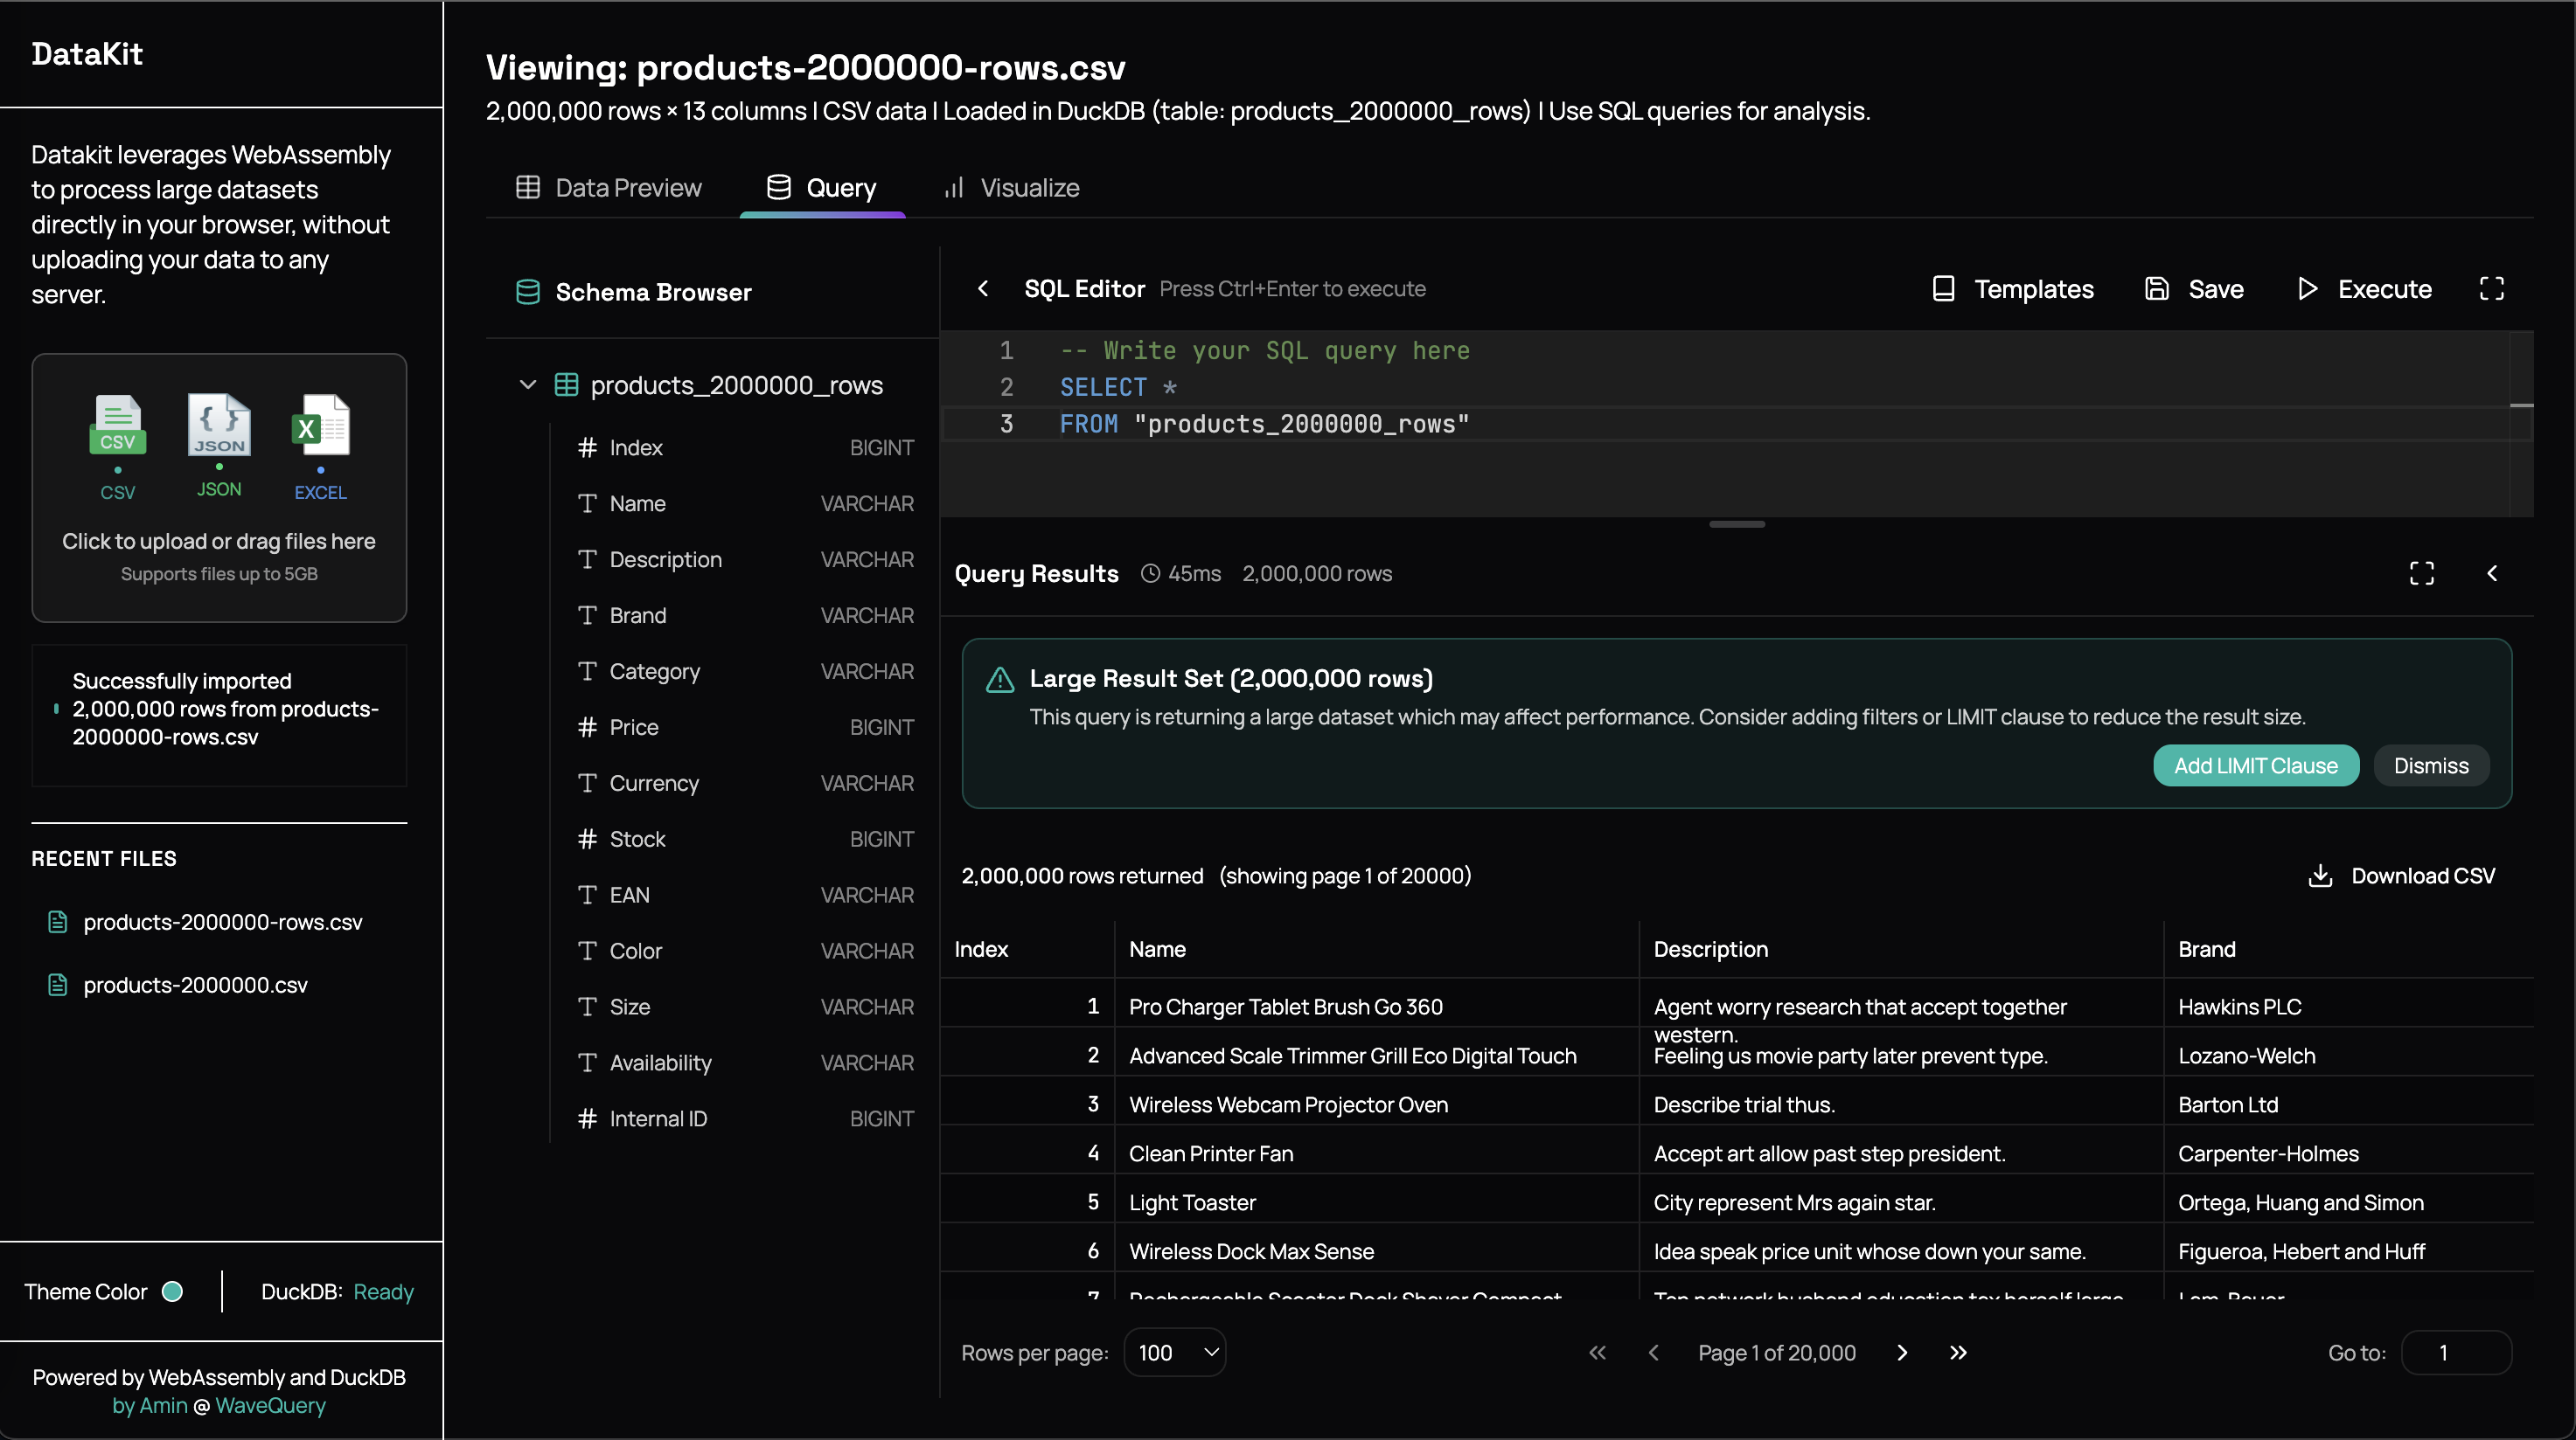Click the Name results column header
Screen dimensions: 2576x1440
click(x=1376, y=949)
